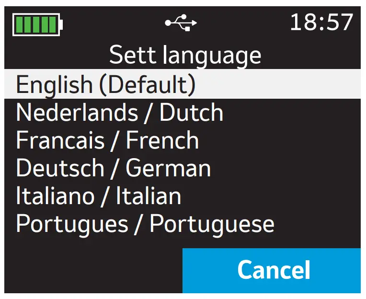This screenshot has height=299, width=366.
Task: Tap the battery status indicator
Action: click(38, 24)
